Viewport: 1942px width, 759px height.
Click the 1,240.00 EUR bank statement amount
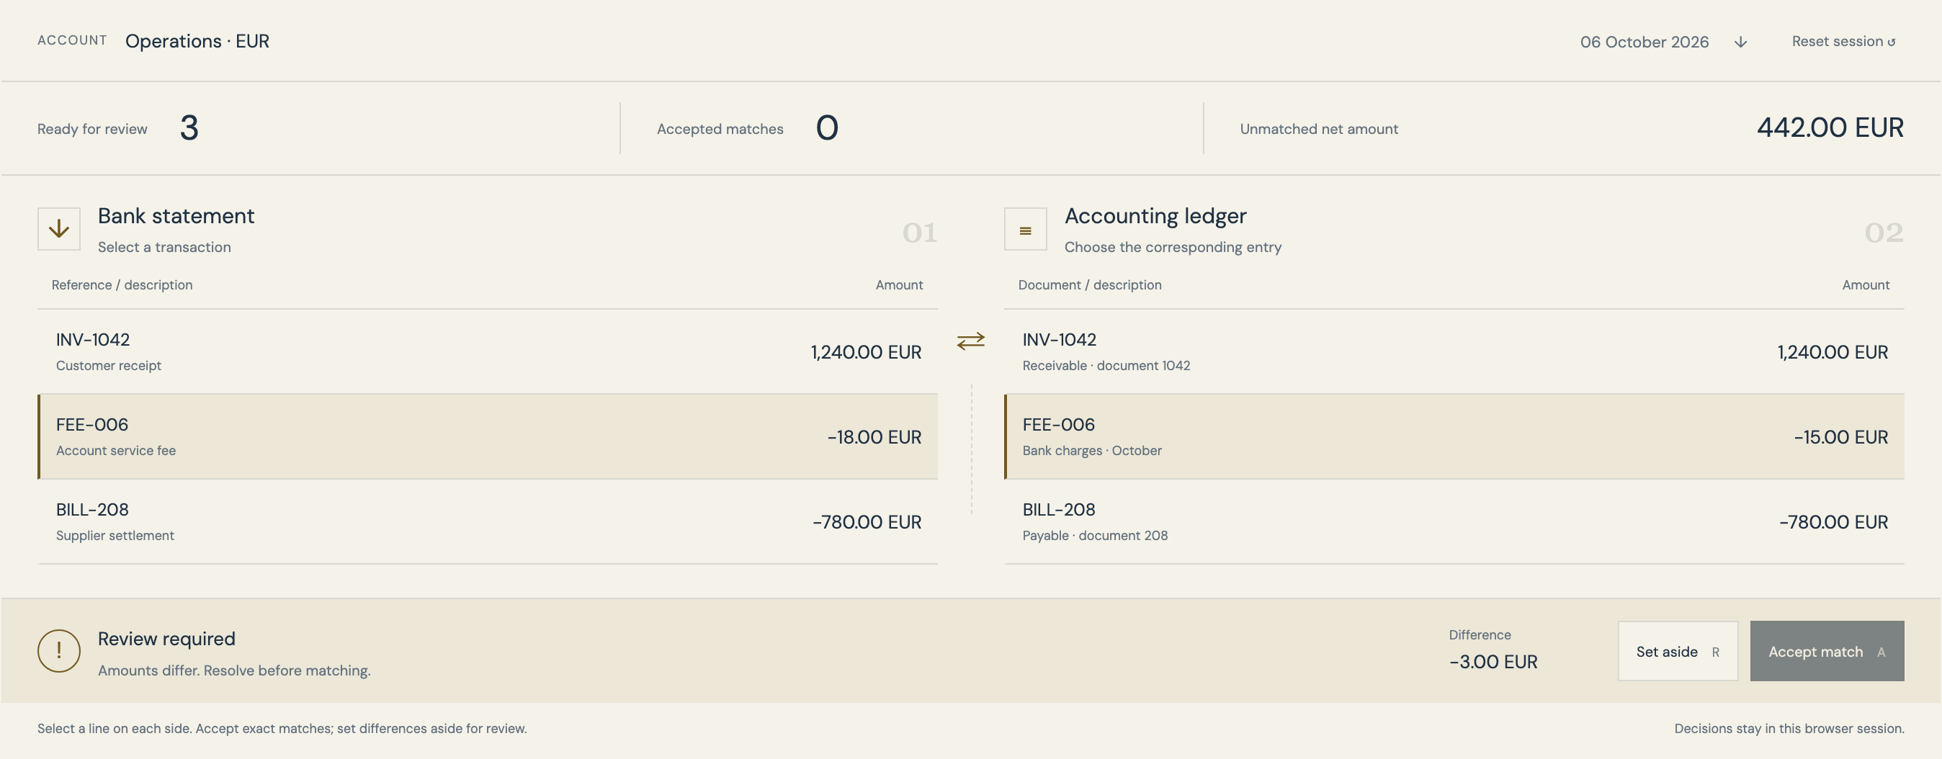point(867,352)
